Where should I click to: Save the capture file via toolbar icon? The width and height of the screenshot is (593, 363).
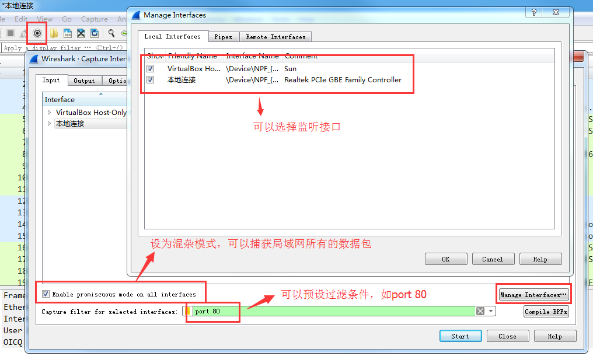(68, 33)
